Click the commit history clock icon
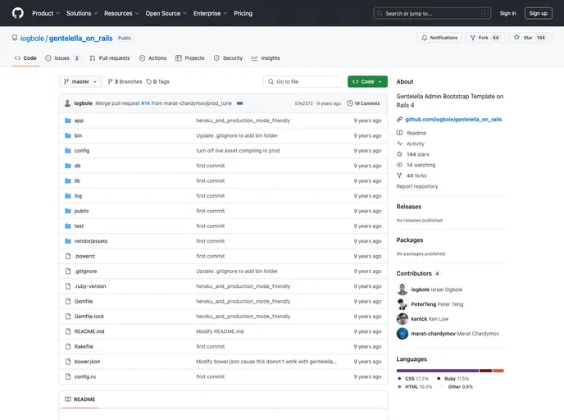 pos(349,103)
